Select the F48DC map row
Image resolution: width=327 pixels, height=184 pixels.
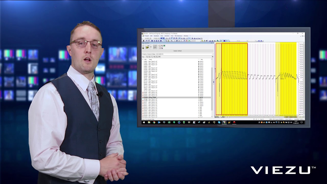[x=177, y=61]
